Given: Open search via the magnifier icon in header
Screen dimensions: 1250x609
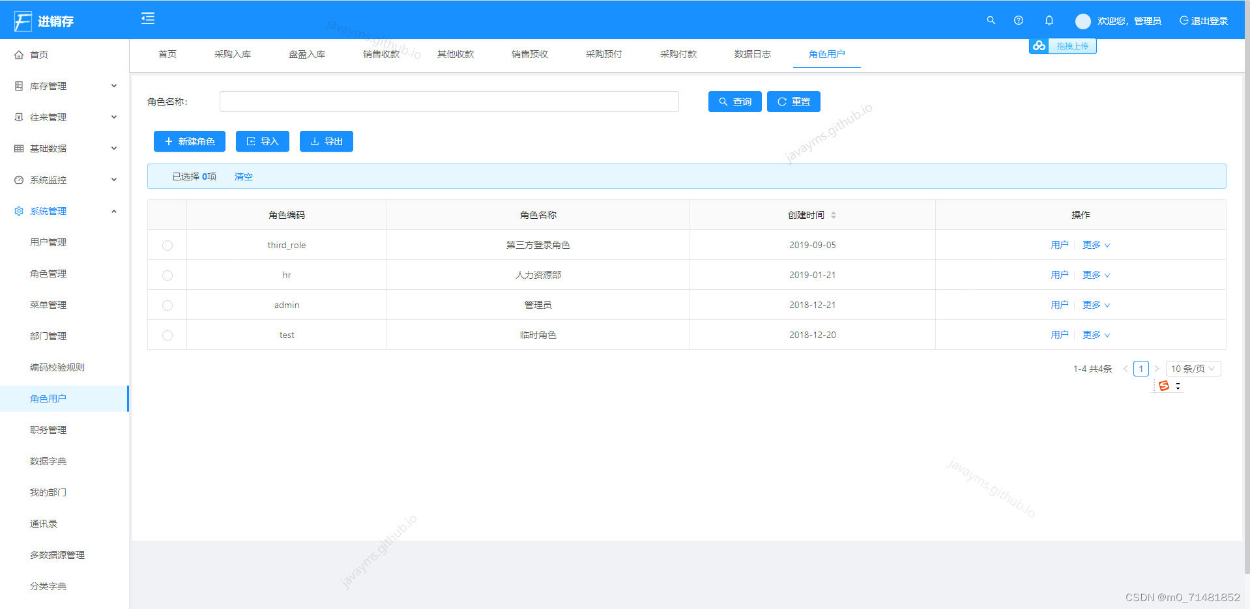Looking at the screenshot, I should [x=991, y=20].
